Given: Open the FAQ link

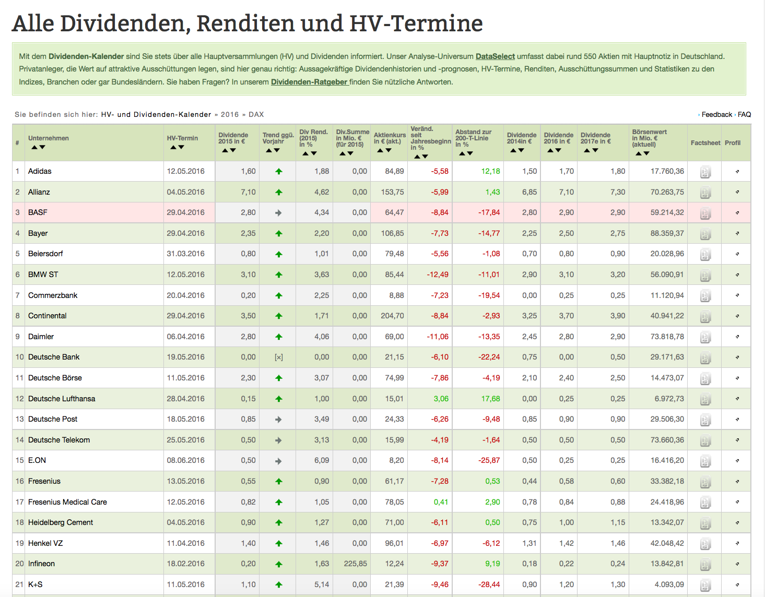Looking at the screenshot, I should coord(744,114).
